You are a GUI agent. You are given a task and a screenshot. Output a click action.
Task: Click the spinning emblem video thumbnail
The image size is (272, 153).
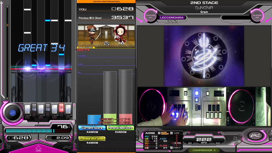[x=204, y=56]
